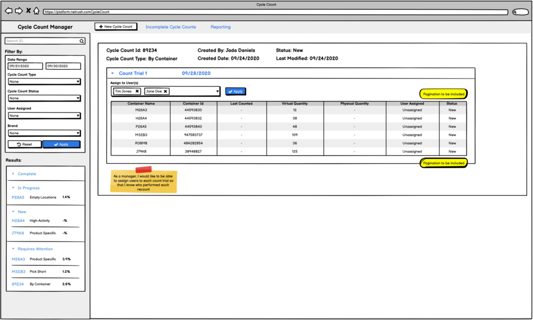Click the magnifier icon in Search ID box
The width and height of the screenshot is (533, 320).
coord(82,41)
